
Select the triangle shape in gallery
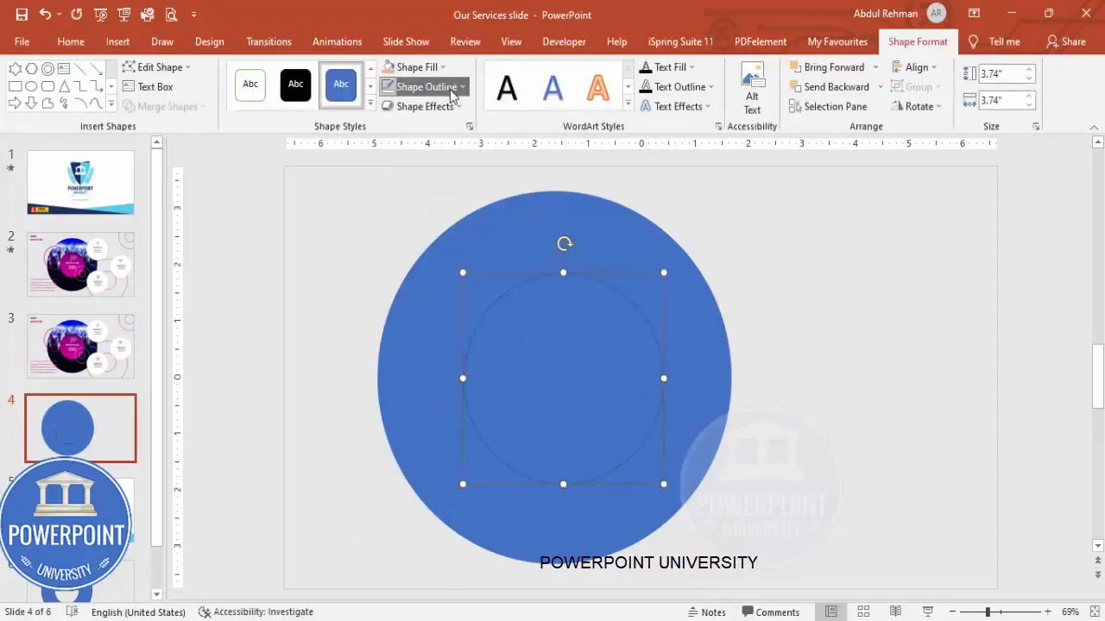tap(64, 86)
